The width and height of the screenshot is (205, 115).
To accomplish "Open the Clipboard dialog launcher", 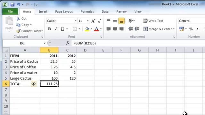I will coord(42,37).
